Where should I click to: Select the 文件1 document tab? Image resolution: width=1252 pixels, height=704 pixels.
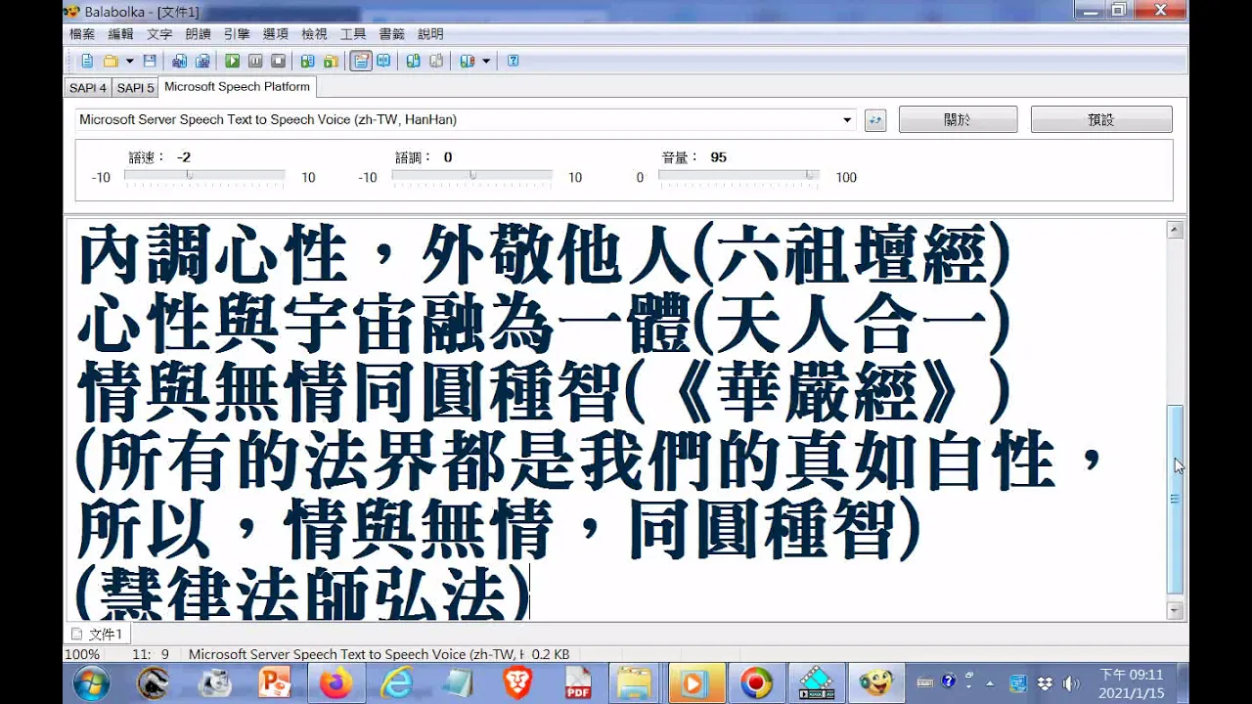[x=97, y=634]
